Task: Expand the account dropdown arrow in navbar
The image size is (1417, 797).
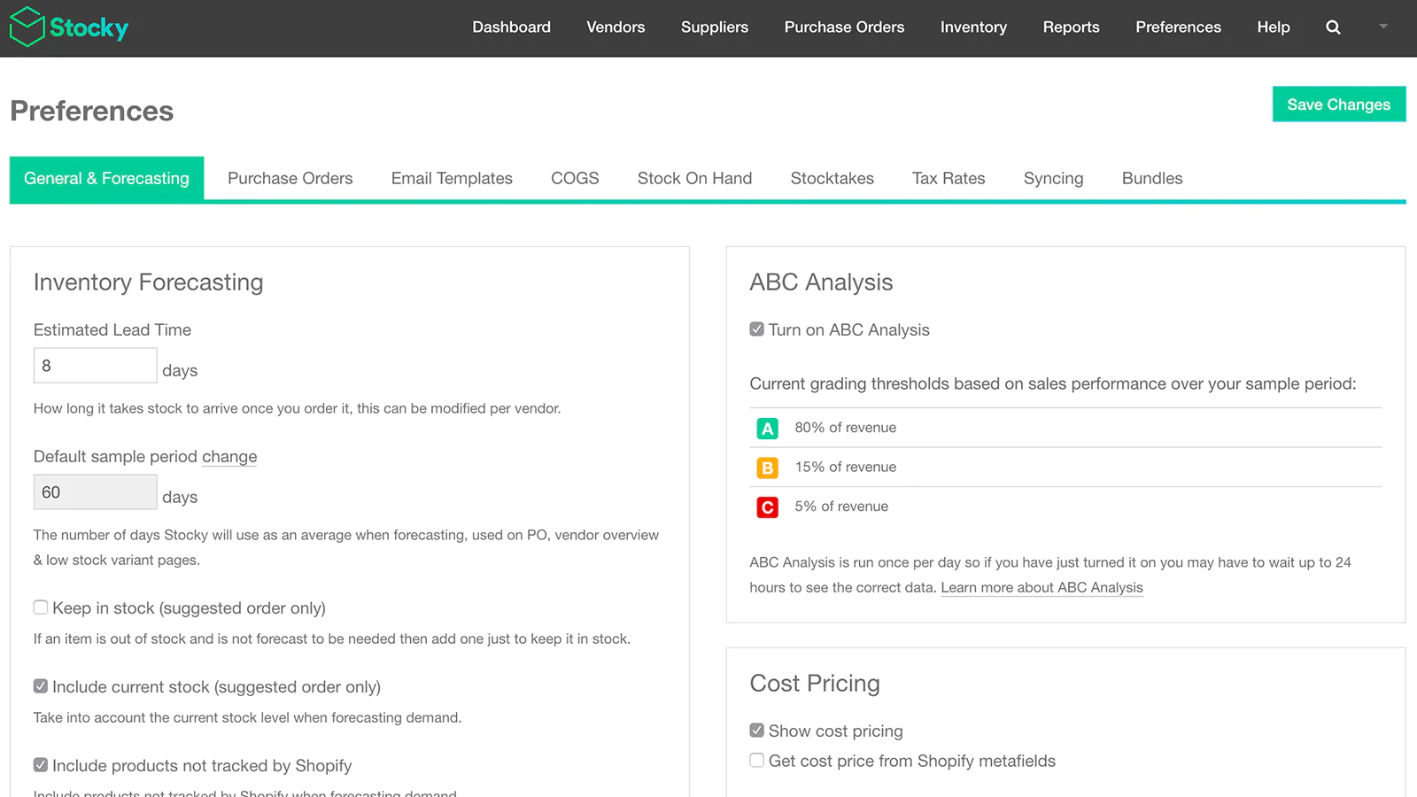Action: (1383, 27)
